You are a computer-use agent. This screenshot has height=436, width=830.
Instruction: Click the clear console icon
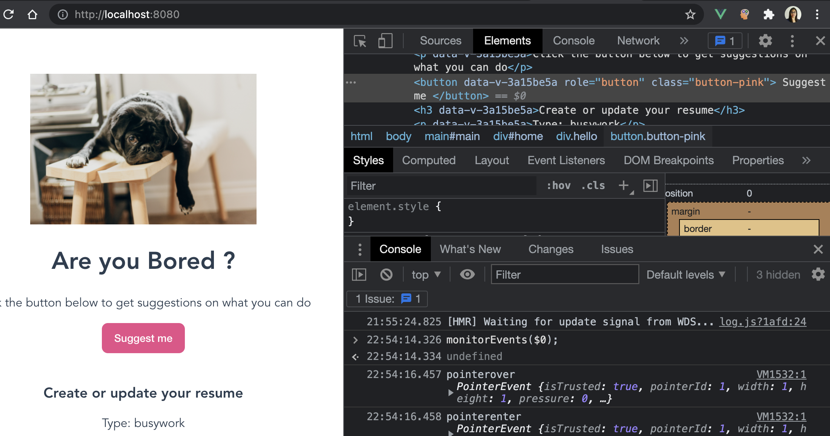coord(386,274)
